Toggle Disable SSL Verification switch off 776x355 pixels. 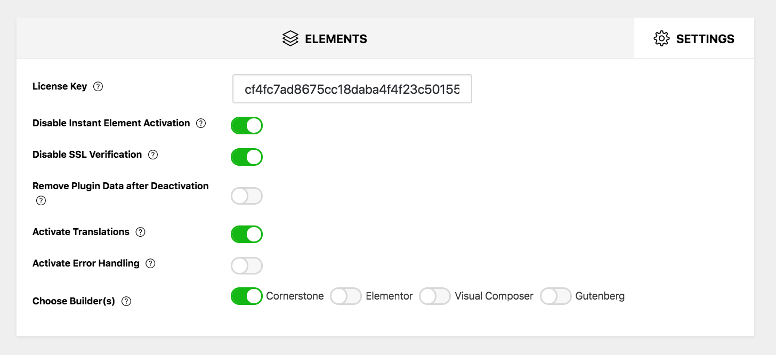[x=247, y=157]
